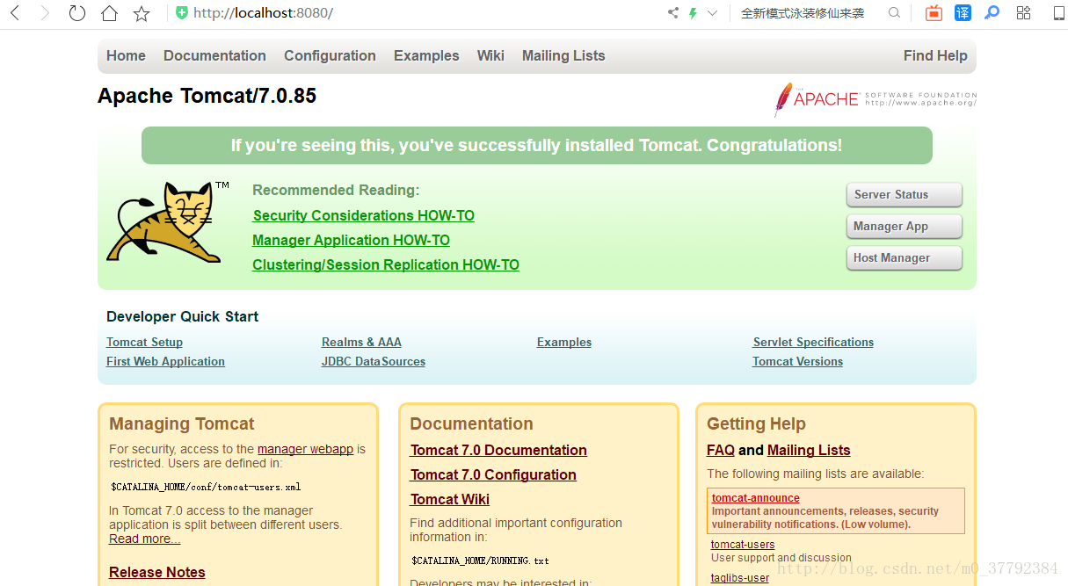
Task: Open Mailing Lists link under Getting Help
Action: tap(809, 450)
